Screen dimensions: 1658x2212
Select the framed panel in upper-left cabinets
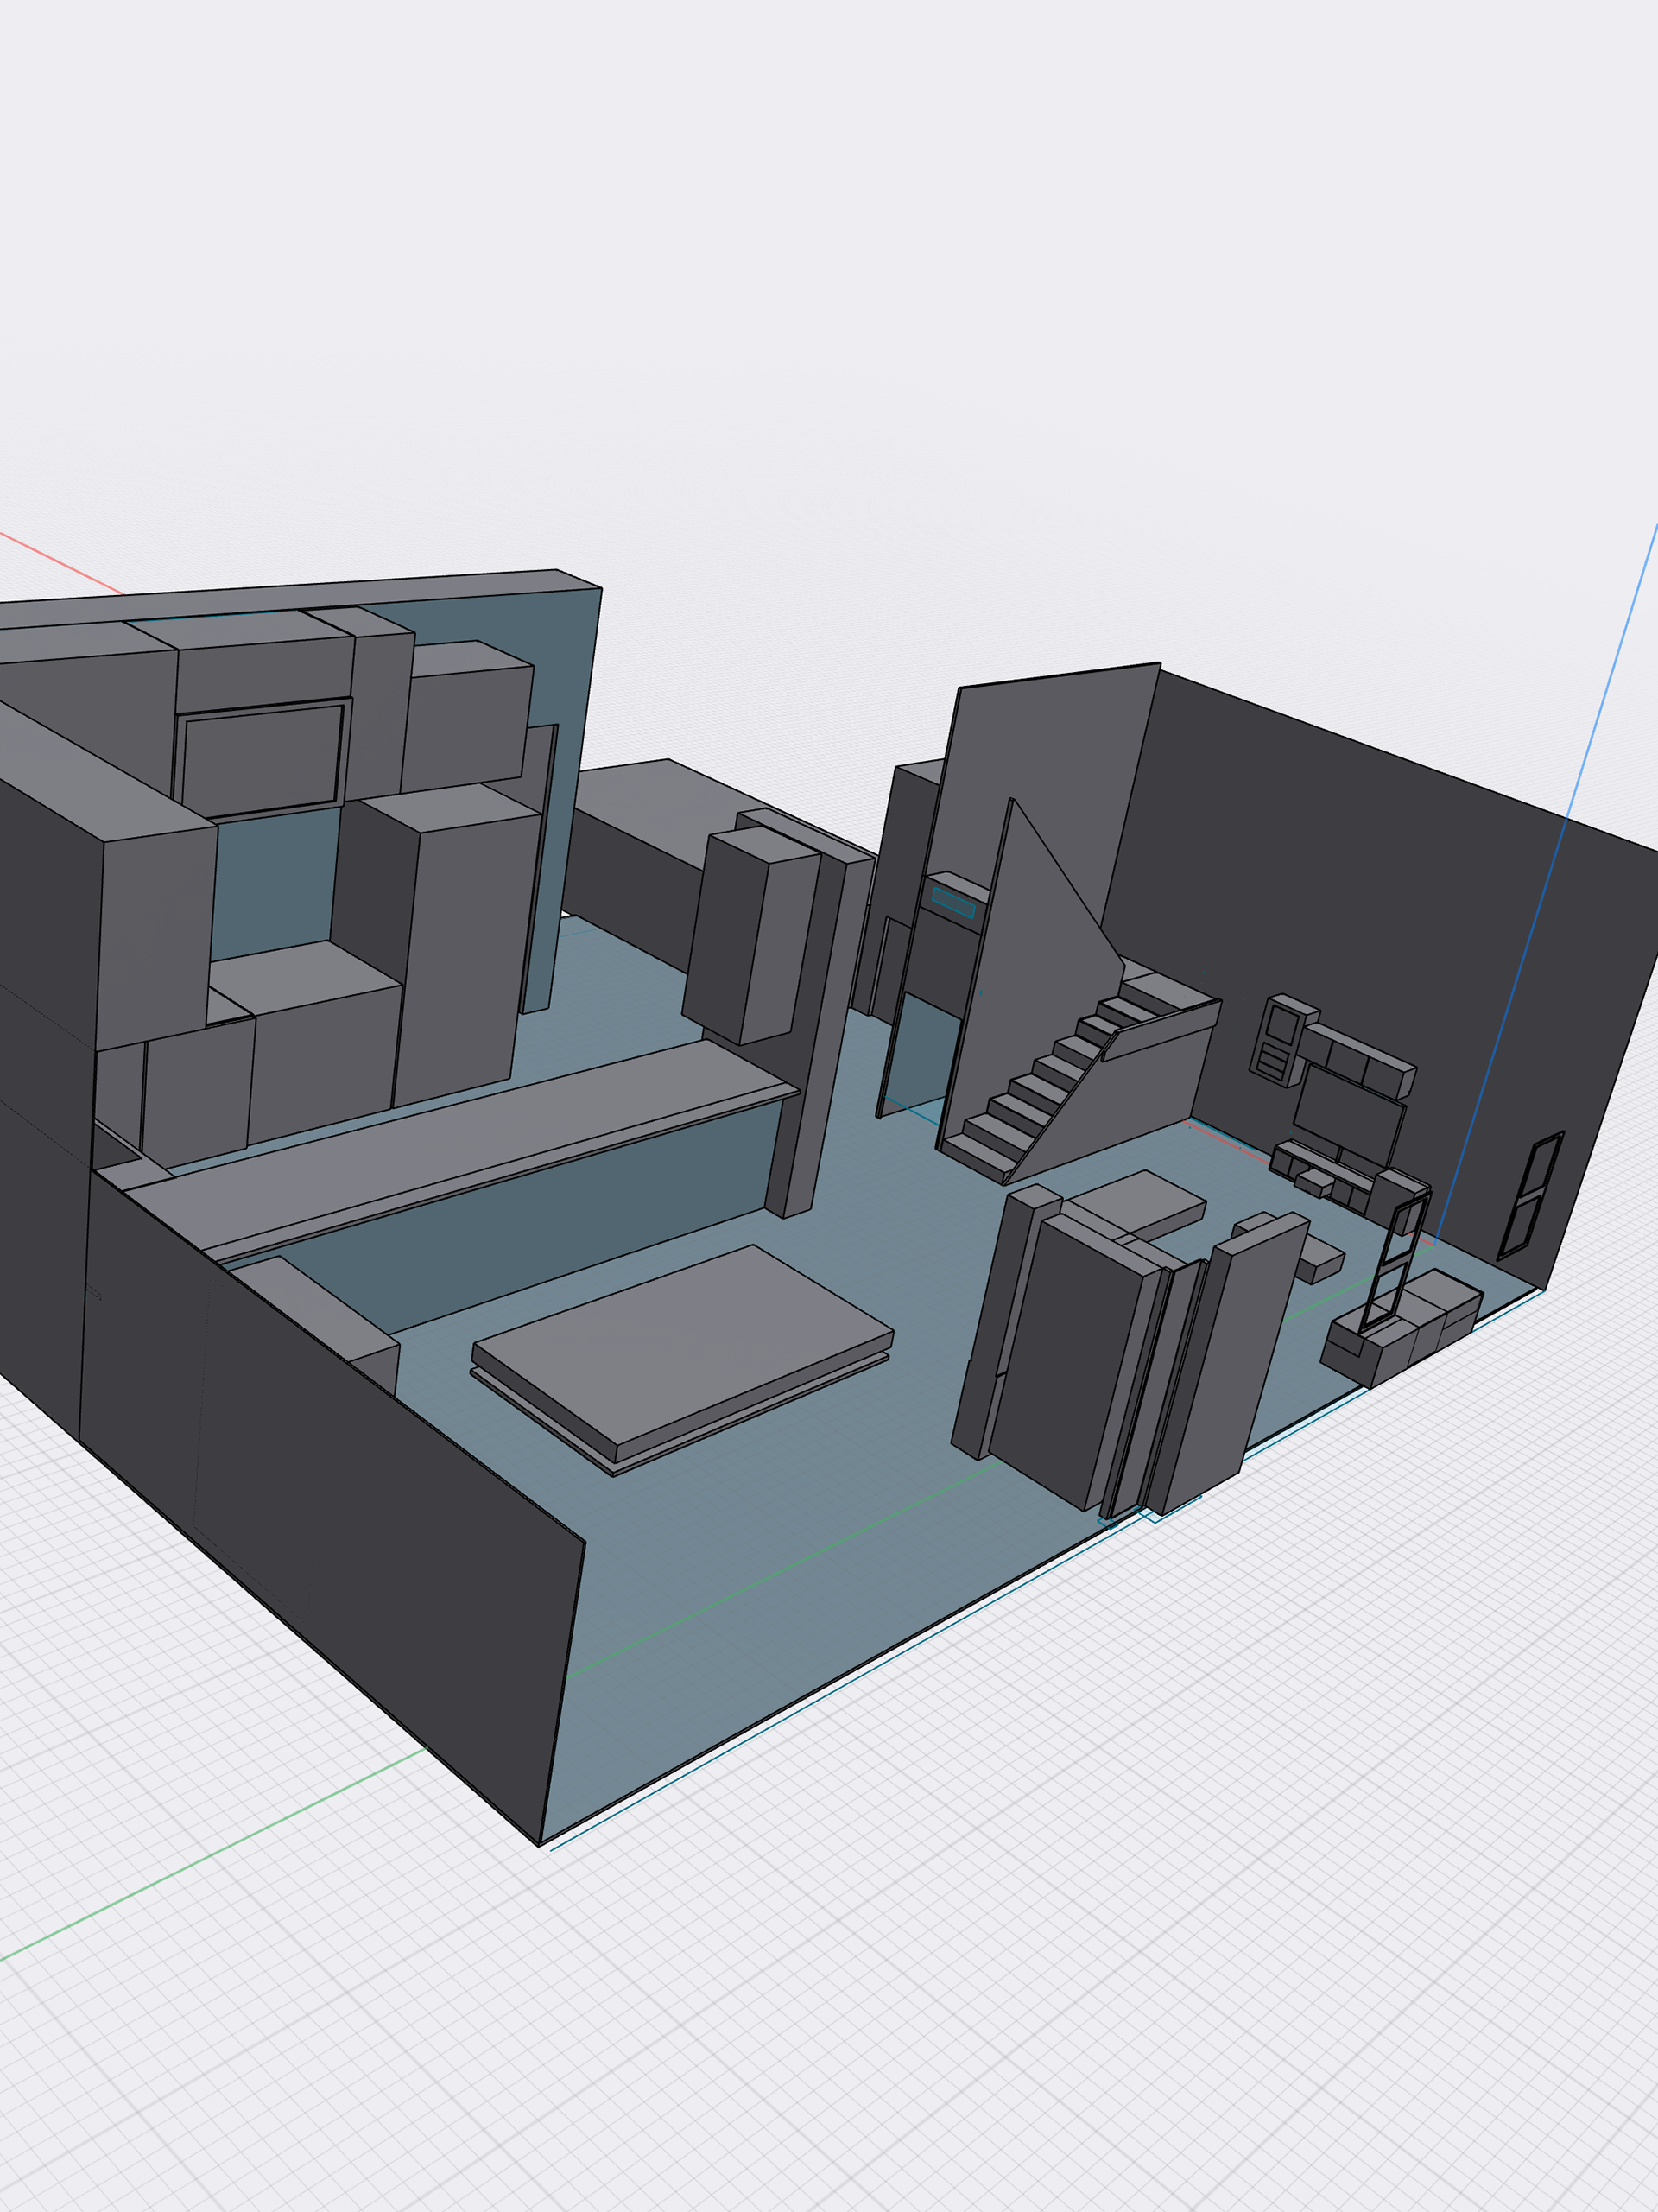tap(262, 760)
